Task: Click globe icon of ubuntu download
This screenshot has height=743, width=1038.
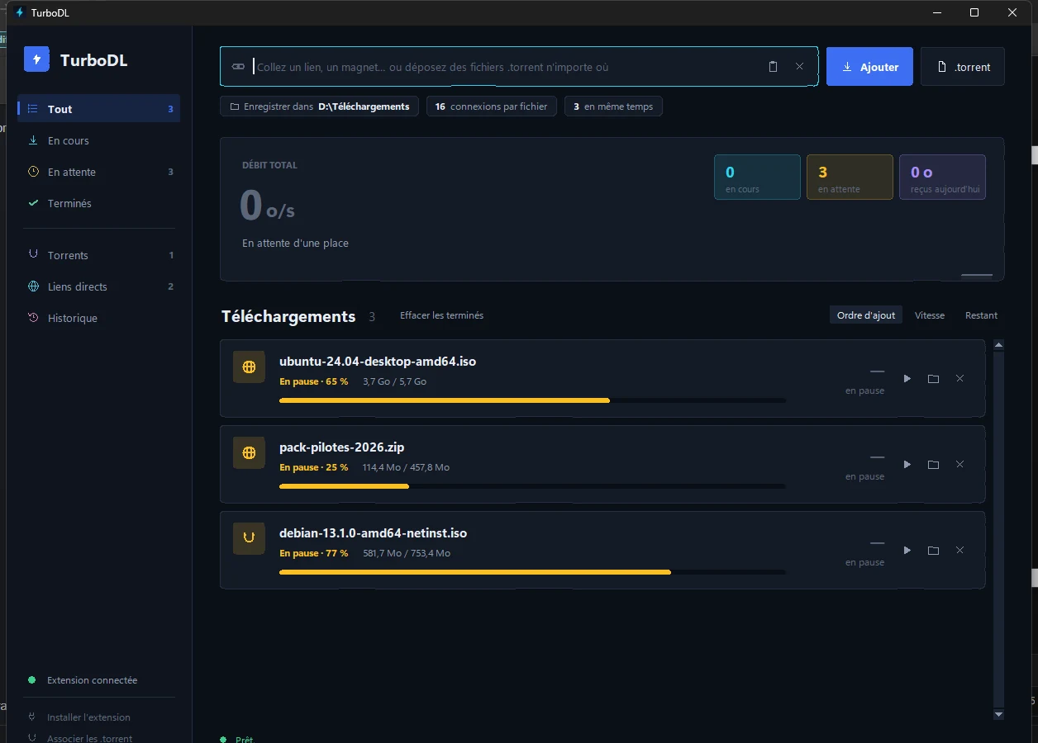Action: 249,367
